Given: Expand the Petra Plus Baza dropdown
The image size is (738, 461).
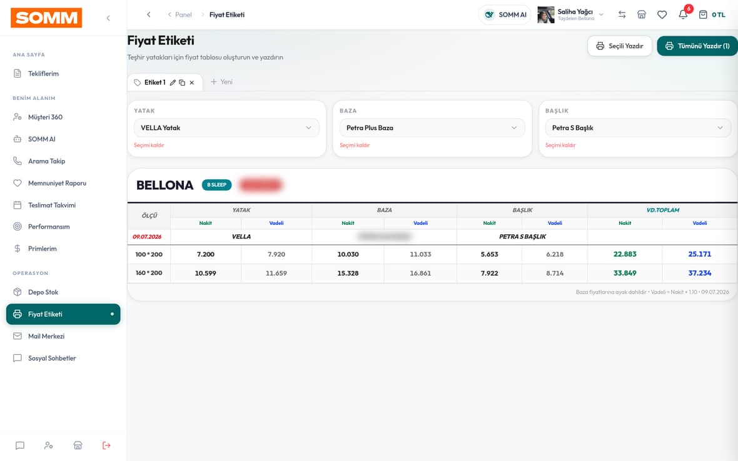Looking at the screenshot, I should coord(432,128).
